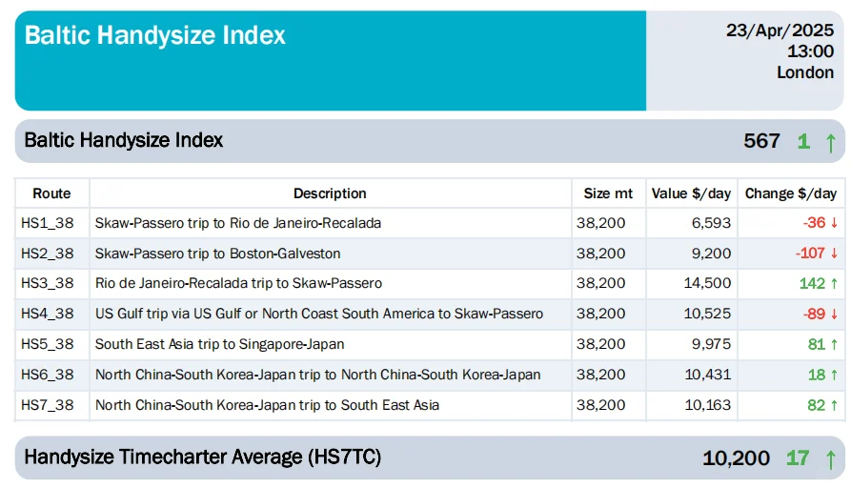The image size is (851, 488).
Task: Click the size 38,200 in HS4_38 row
Action: click(600, 314)
